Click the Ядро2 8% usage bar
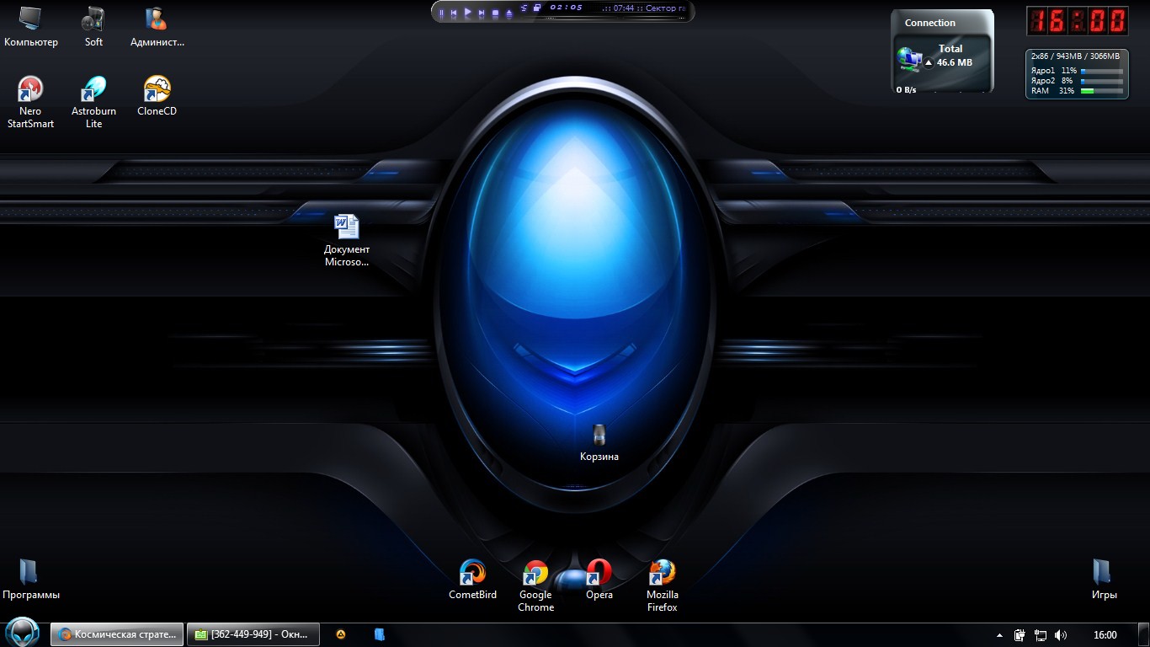1150x647 pixels. coord(1101,81)
